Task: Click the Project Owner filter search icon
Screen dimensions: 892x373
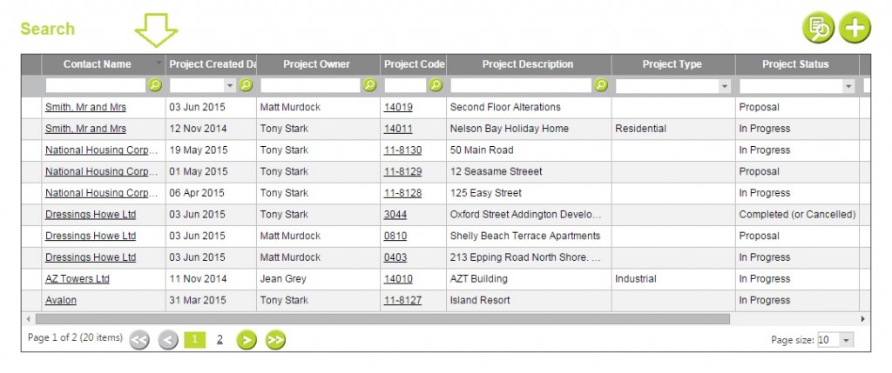Action: (x=369, y=85)
